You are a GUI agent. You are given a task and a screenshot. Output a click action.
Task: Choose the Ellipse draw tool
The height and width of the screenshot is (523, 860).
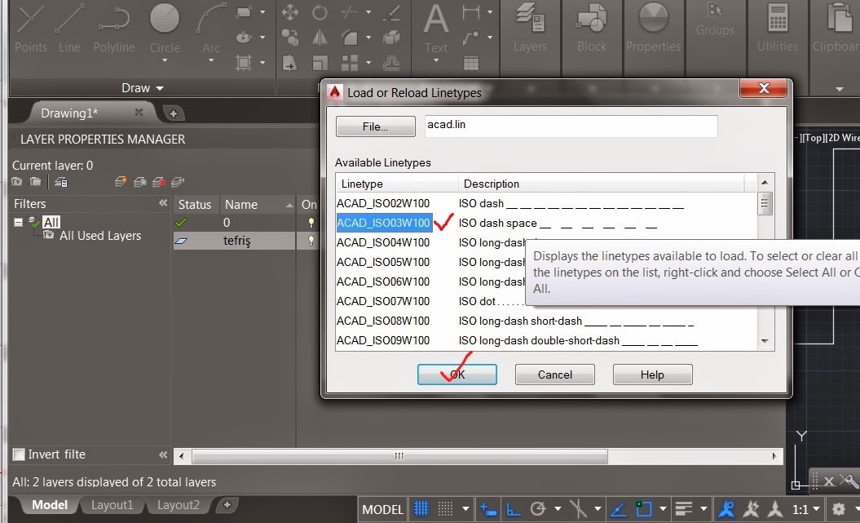[244, 38]
